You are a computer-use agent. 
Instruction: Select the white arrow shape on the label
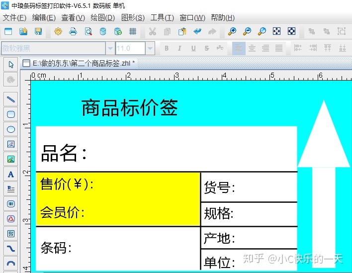324,184
